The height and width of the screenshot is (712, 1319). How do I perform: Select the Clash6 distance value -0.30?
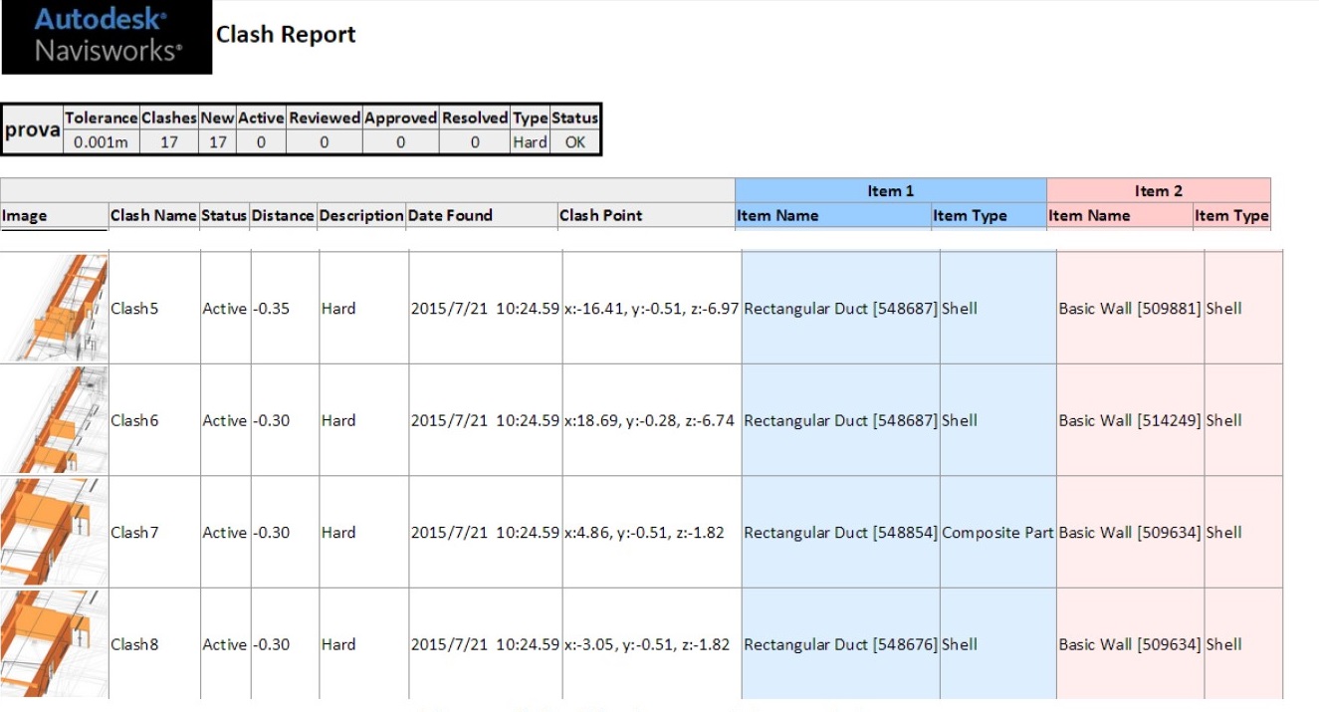pyautogui.click(x=271, y=421)
